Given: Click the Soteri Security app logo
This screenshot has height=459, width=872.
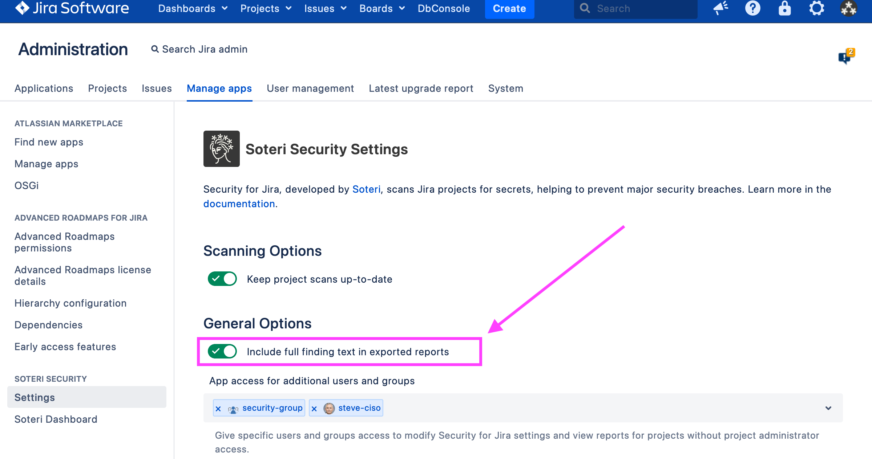Looking at the screenshot, I should 221,149.
